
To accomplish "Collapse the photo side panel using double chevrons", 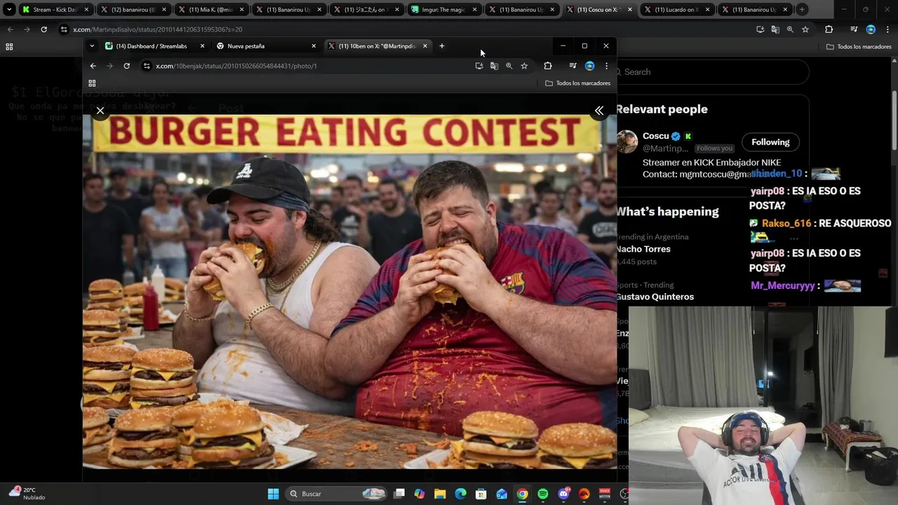I will click(x=599, y=110).
